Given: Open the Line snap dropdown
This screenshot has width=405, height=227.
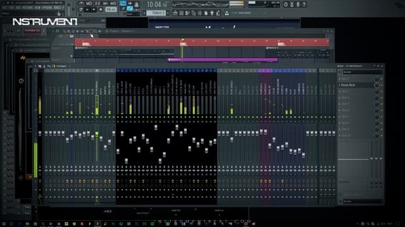Looking at the screenshot, I should [133, 14].
